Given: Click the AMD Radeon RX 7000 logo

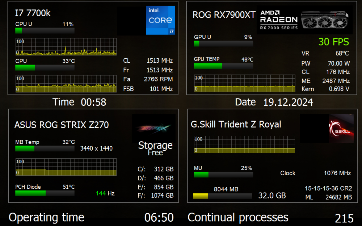Looking at the screenshot, I should pos(279,20).
